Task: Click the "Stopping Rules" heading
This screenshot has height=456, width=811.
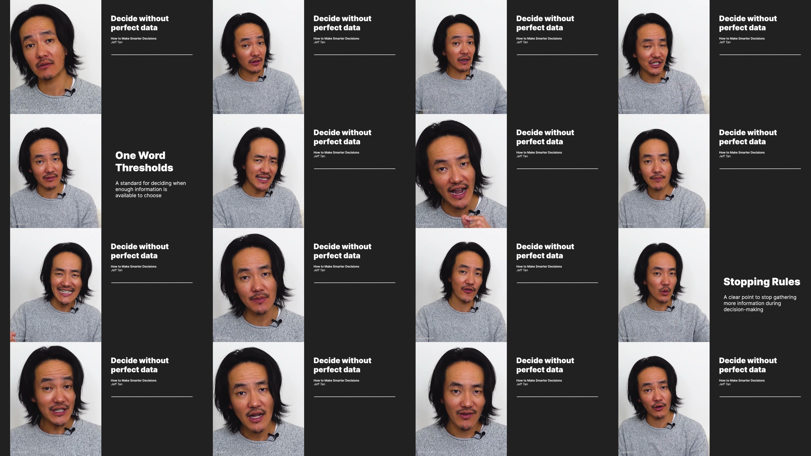Action: 761,282
